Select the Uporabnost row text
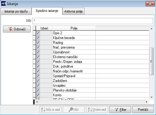 61,52
